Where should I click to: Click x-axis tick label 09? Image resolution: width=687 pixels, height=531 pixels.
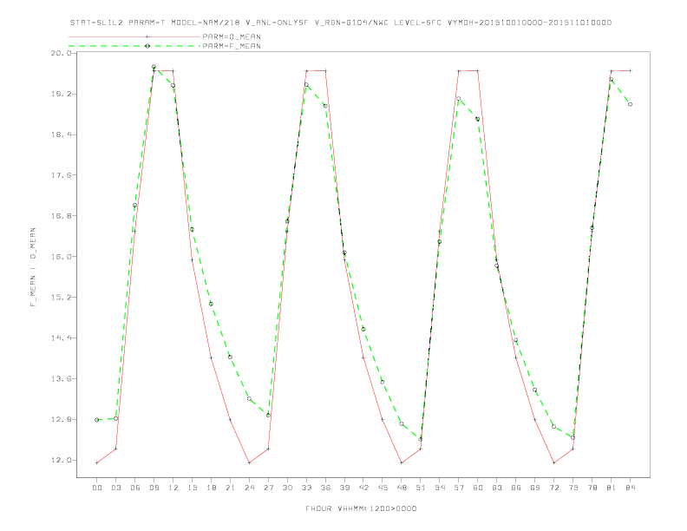pos(154,488)
